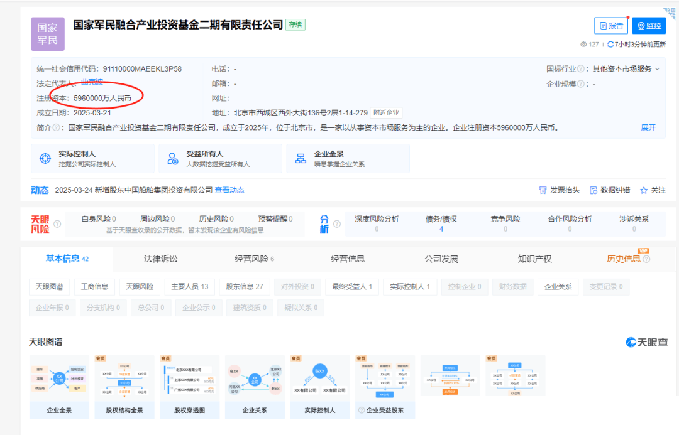
Task: Click the 受益所有人 person icon card
Action: pyautogui.click(x=221, y=159)
